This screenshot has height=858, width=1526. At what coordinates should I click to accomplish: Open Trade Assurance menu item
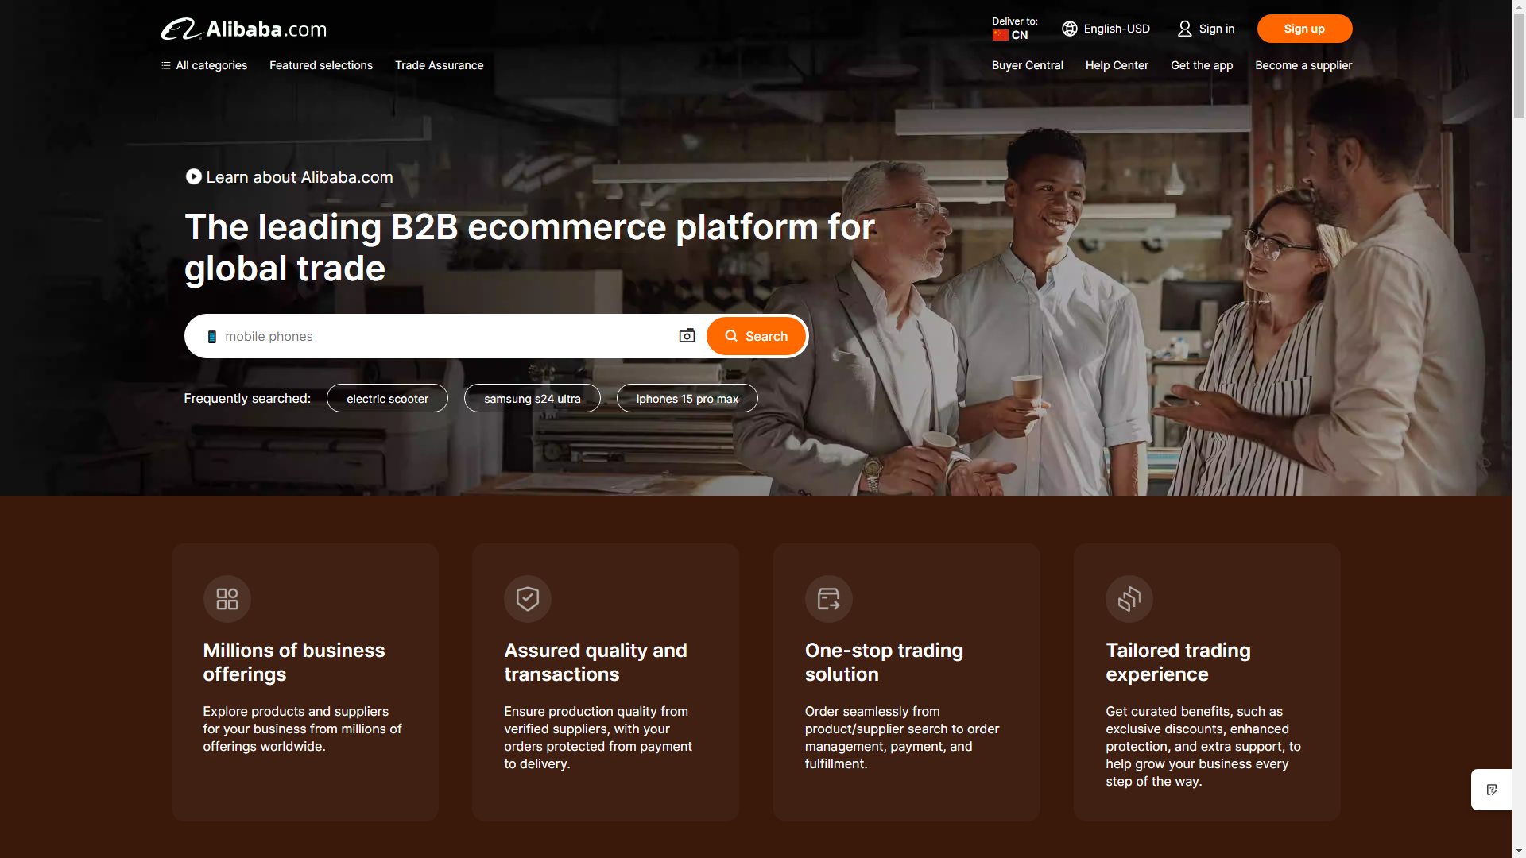[x=439, y=65]
